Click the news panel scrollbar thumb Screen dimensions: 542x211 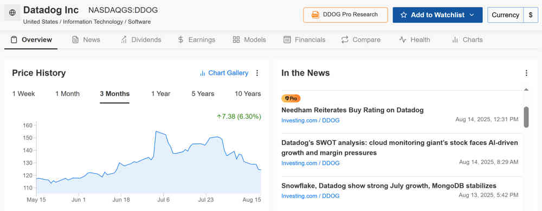click(526, 117)
